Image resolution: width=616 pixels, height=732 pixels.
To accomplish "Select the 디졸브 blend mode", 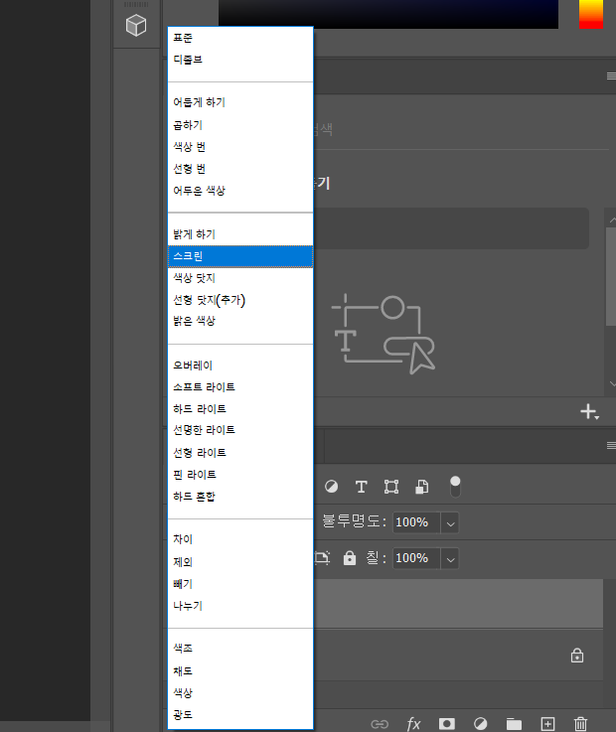I will point(240,60).
